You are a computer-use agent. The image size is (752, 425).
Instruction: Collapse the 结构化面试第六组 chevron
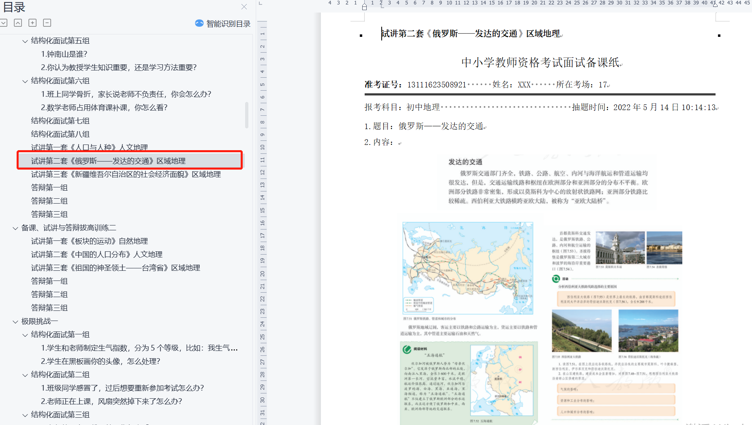click(x=25, y=81)
